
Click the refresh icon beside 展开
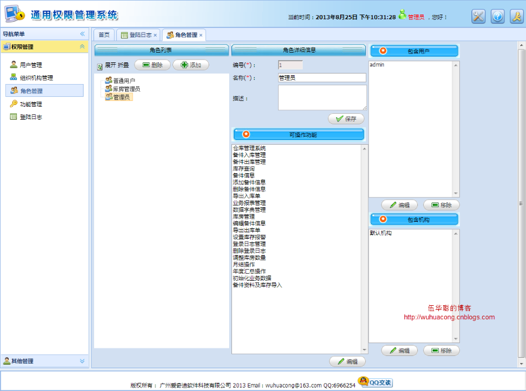pyautogui.click(x=99, y=67)
